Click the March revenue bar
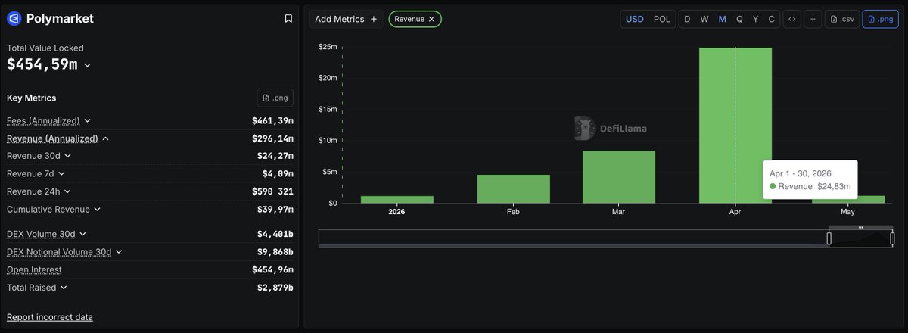This screenshot has width=908, height=333. click(x=619, y=177)
